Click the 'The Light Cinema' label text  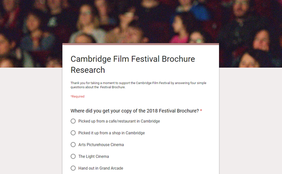click(x=94, y=157)
